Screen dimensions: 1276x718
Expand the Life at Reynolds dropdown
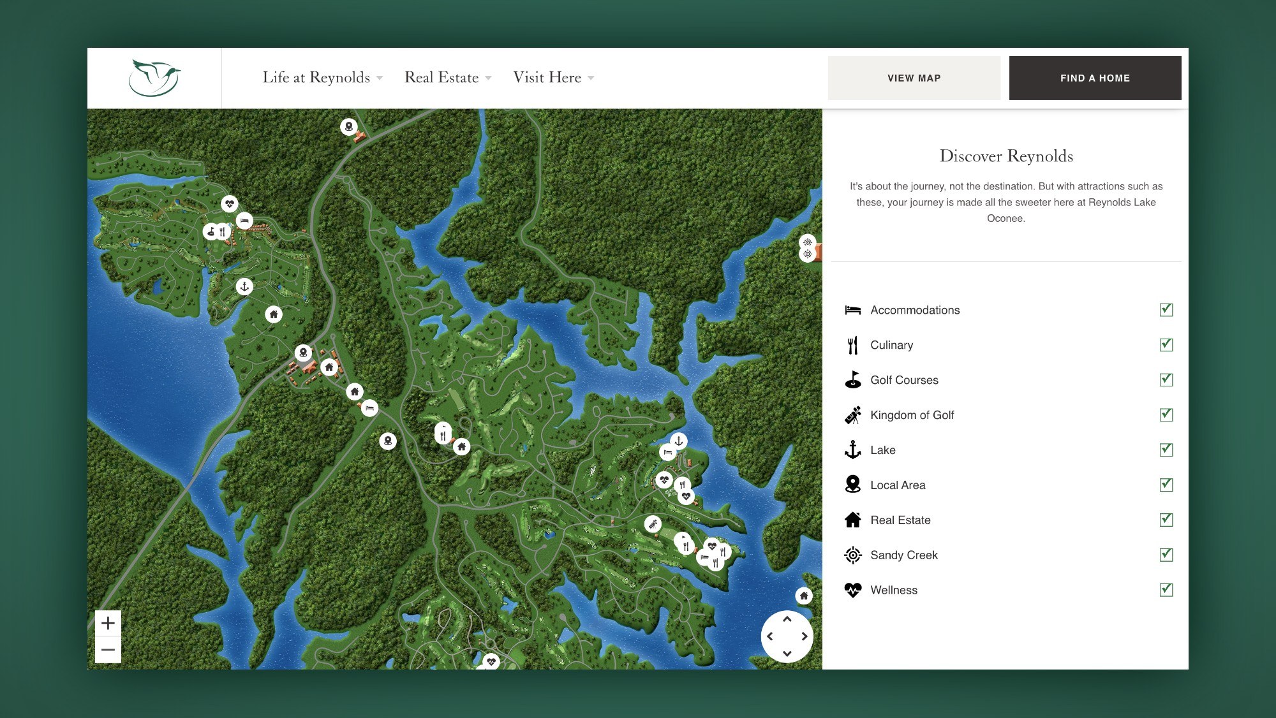[x=322, y=78]
